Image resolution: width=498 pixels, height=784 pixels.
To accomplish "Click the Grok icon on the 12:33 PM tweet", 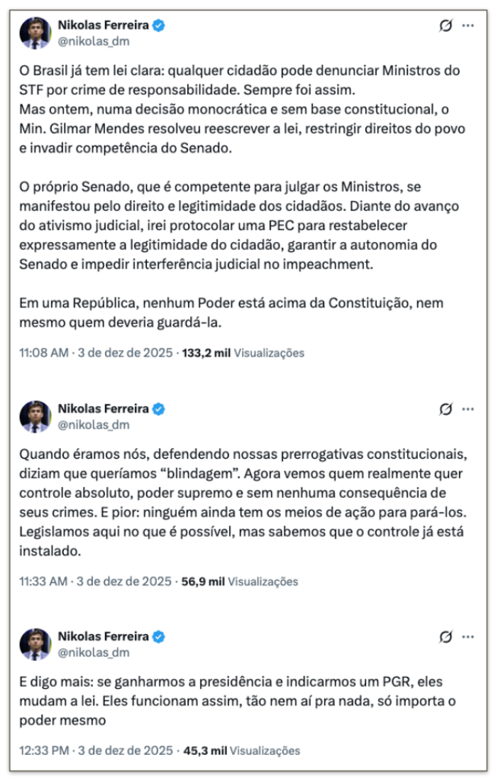I will pos(446,637).
